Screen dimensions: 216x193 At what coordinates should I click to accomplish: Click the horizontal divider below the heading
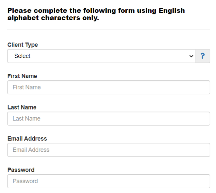point(109,29)
